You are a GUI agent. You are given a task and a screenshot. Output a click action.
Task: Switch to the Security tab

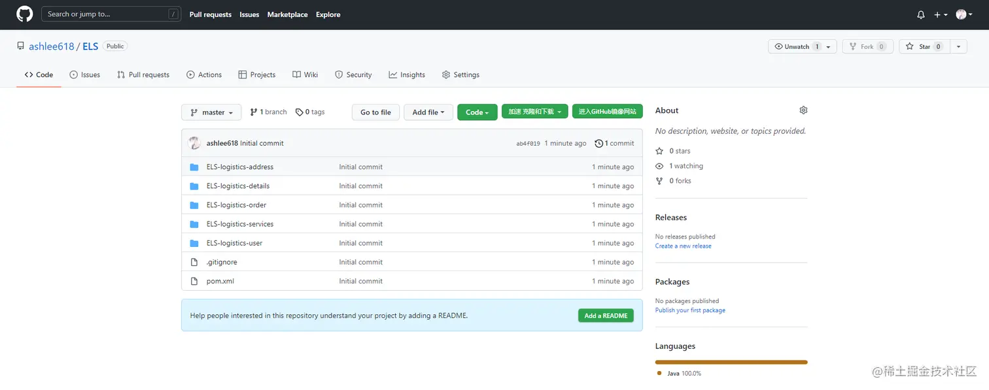pyautogui.click(x=353, y=74)
